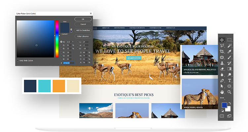
Task: Change the screen mode icon
Action: 229,116
